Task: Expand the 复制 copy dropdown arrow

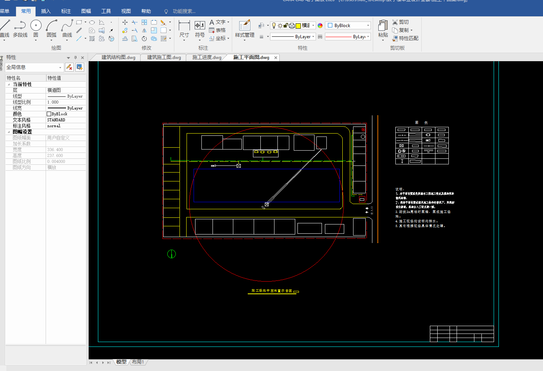Action: (x=411, y=30)
